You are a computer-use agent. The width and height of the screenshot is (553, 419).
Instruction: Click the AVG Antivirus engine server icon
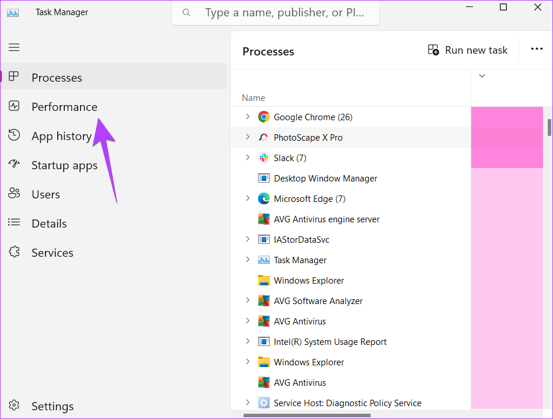tap(264, 219)
